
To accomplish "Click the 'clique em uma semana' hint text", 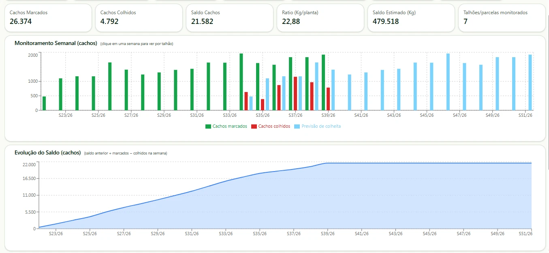I will [x=137, y=44].
